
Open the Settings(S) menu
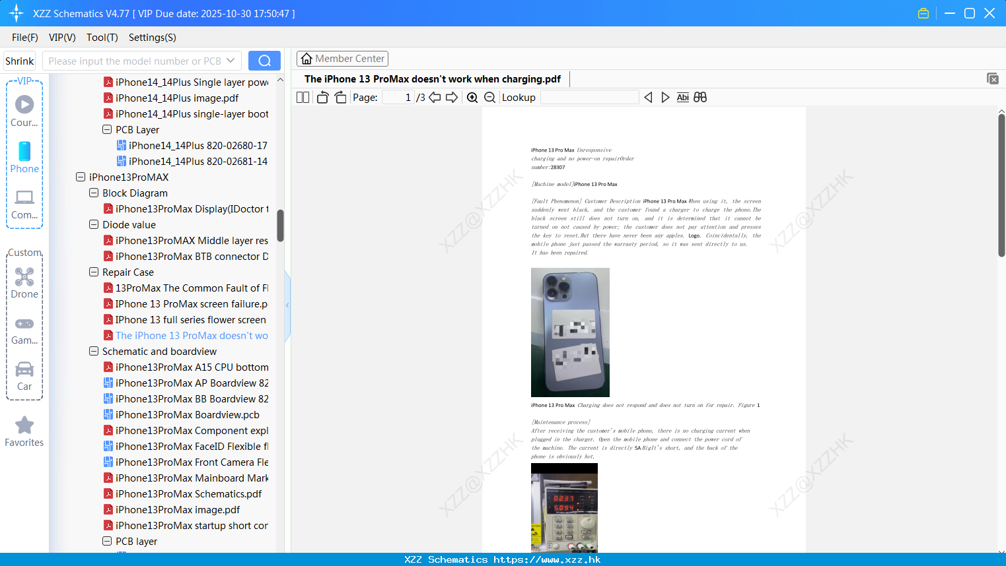pos(153,38)
